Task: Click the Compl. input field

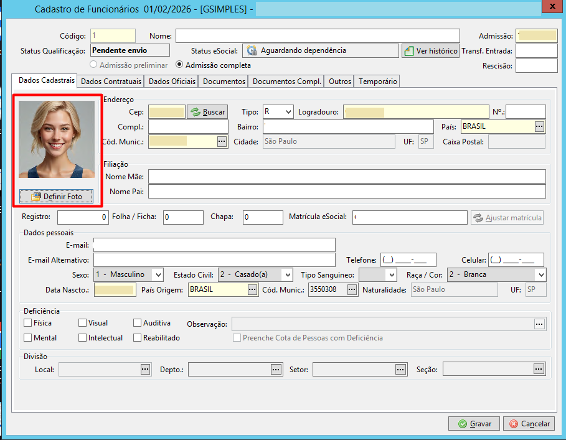Action: coord(189,126)
